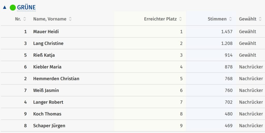265x133 pixels.
Task: Sort by Stimmen arrows icon
Action: tap(230, 19)
